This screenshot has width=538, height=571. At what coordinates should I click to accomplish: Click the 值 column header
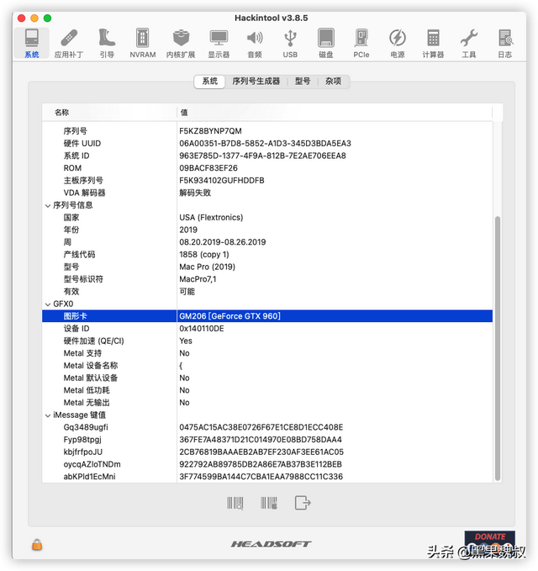[x=335, y=113]
